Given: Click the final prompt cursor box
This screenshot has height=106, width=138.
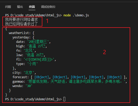Looking at the screenshot, I should coord(64,99).
